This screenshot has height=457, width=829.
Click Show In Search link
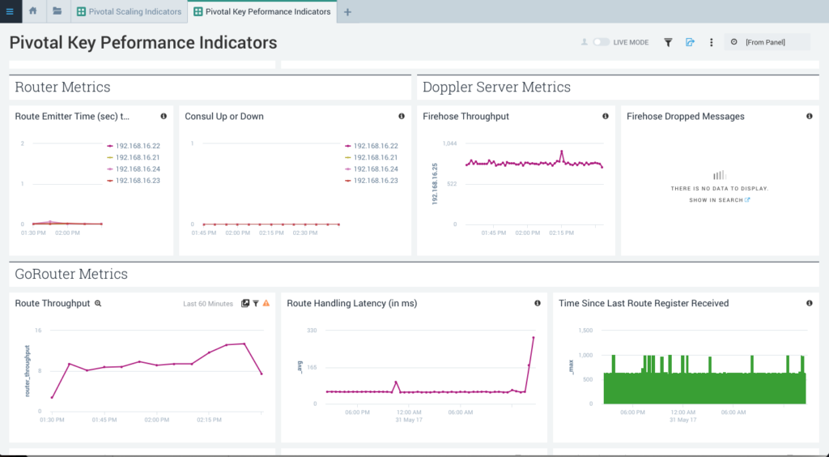[x=719, y=200]
